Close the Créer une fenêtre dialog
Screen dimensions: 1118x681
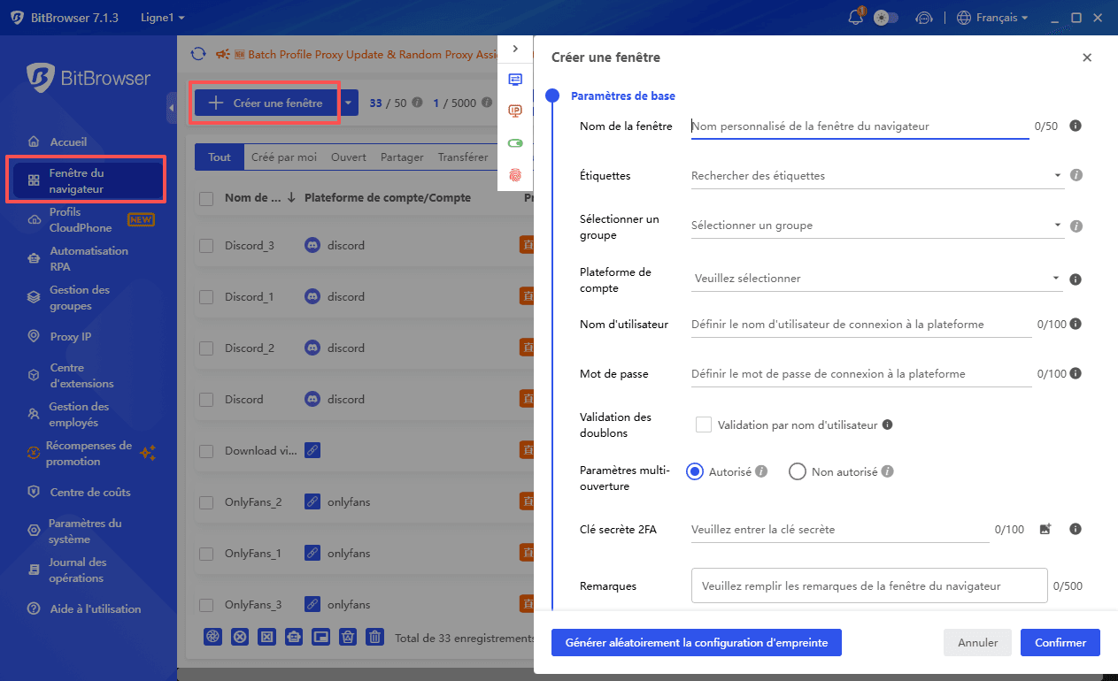point(1087,57)
